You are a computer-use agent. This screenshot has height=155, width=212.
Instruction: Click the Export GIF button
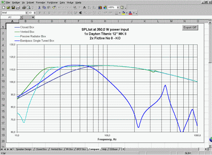[x=190, y=27]
